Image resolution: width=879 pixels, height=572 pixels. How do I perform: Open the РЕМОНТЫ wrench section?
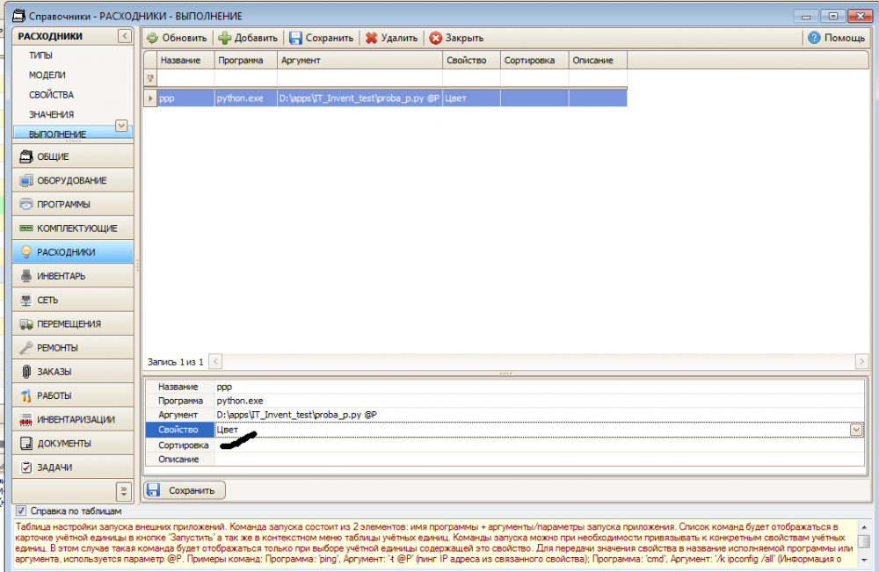tap(73, 348)
